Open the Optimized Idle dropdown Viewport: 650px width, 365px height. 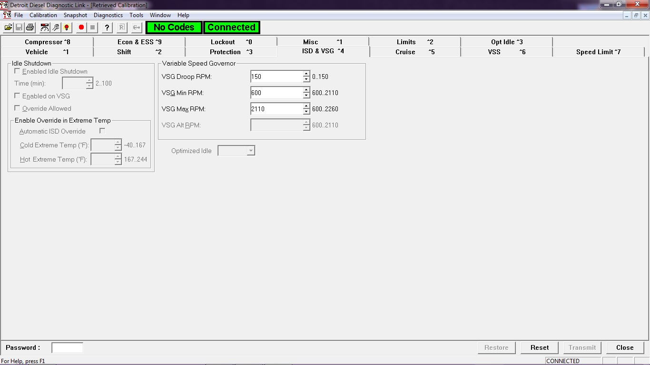(x=250, y=150)
